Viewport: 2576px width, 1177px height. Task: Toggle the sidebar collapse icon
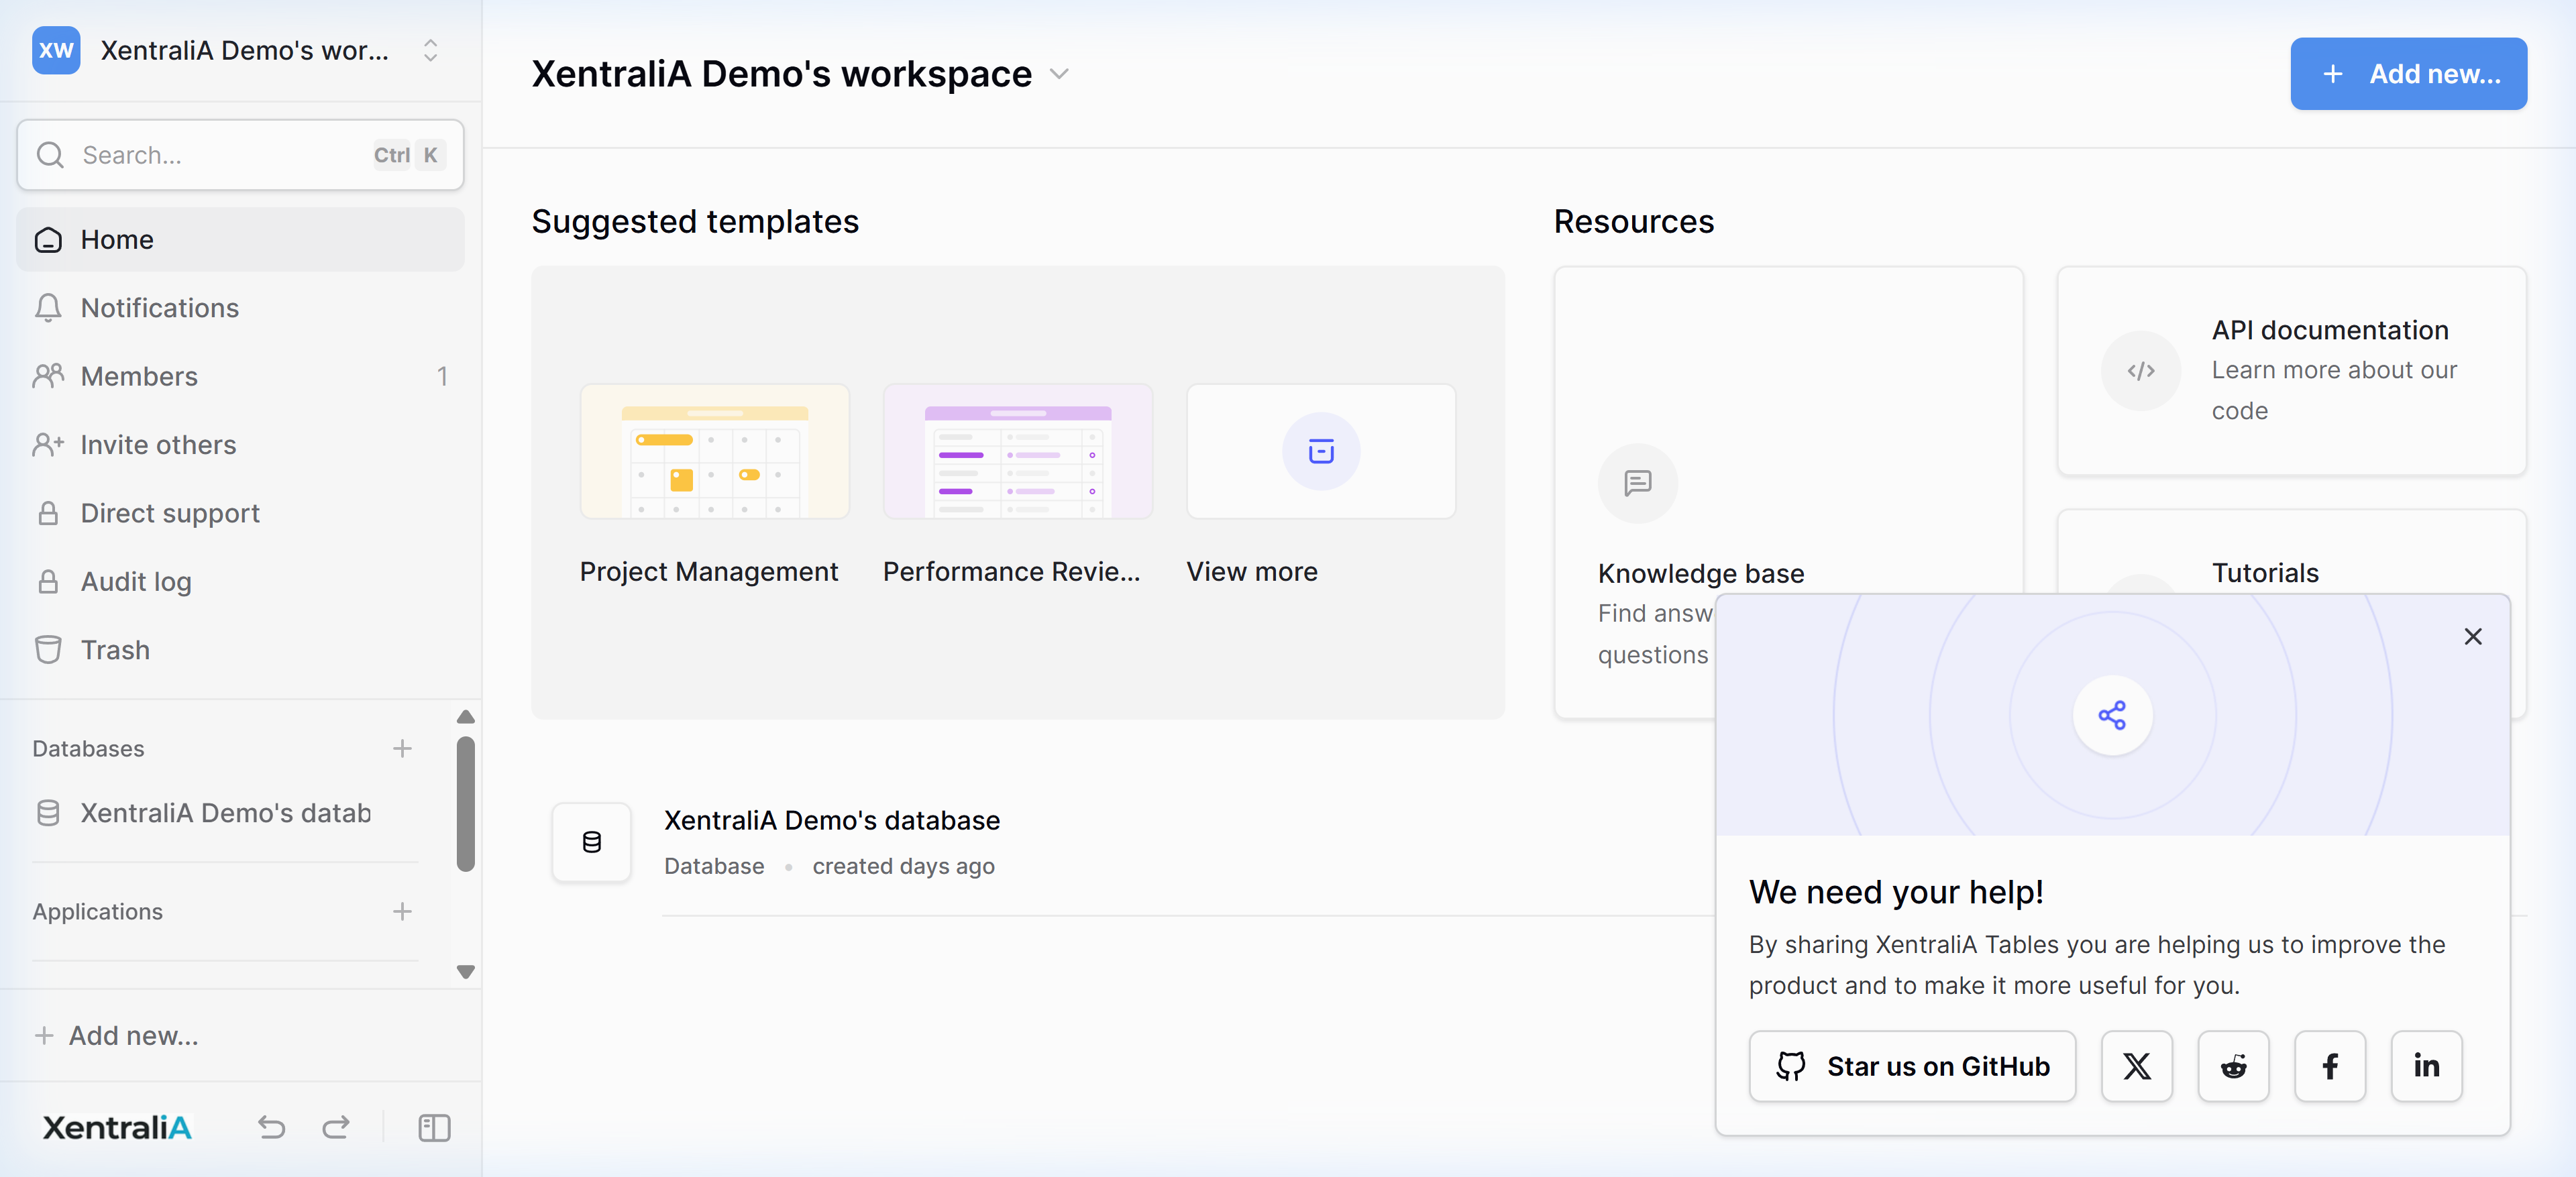click(x=434, y=1128)
